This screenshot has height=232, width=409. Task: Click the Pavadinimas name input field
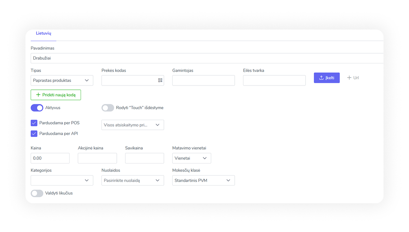(x=206, y=58)
